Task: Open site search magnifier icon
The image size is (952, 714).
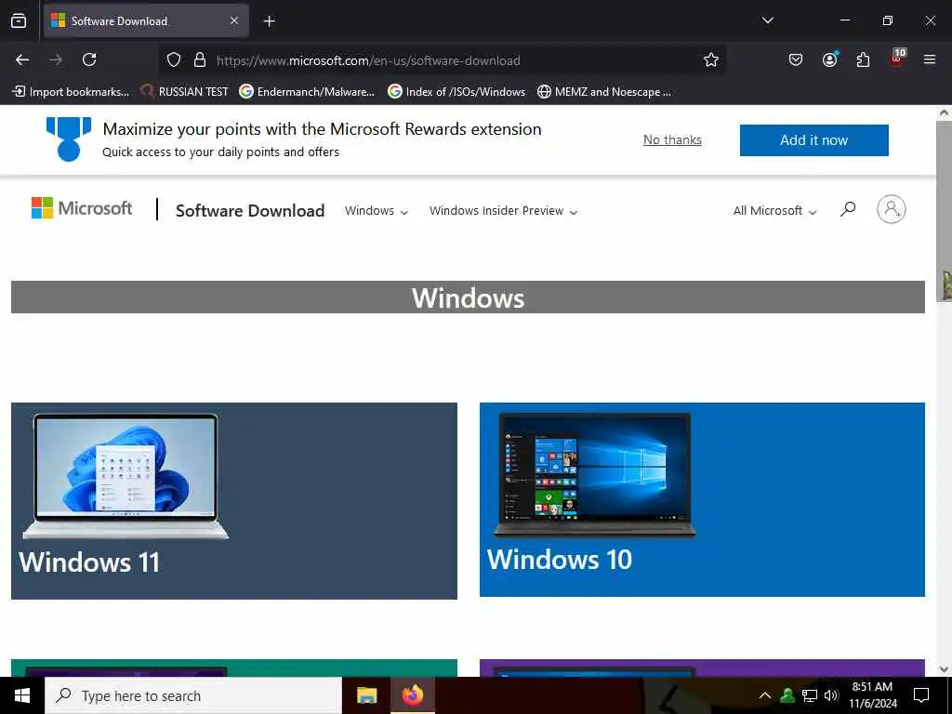Action: 848,209
